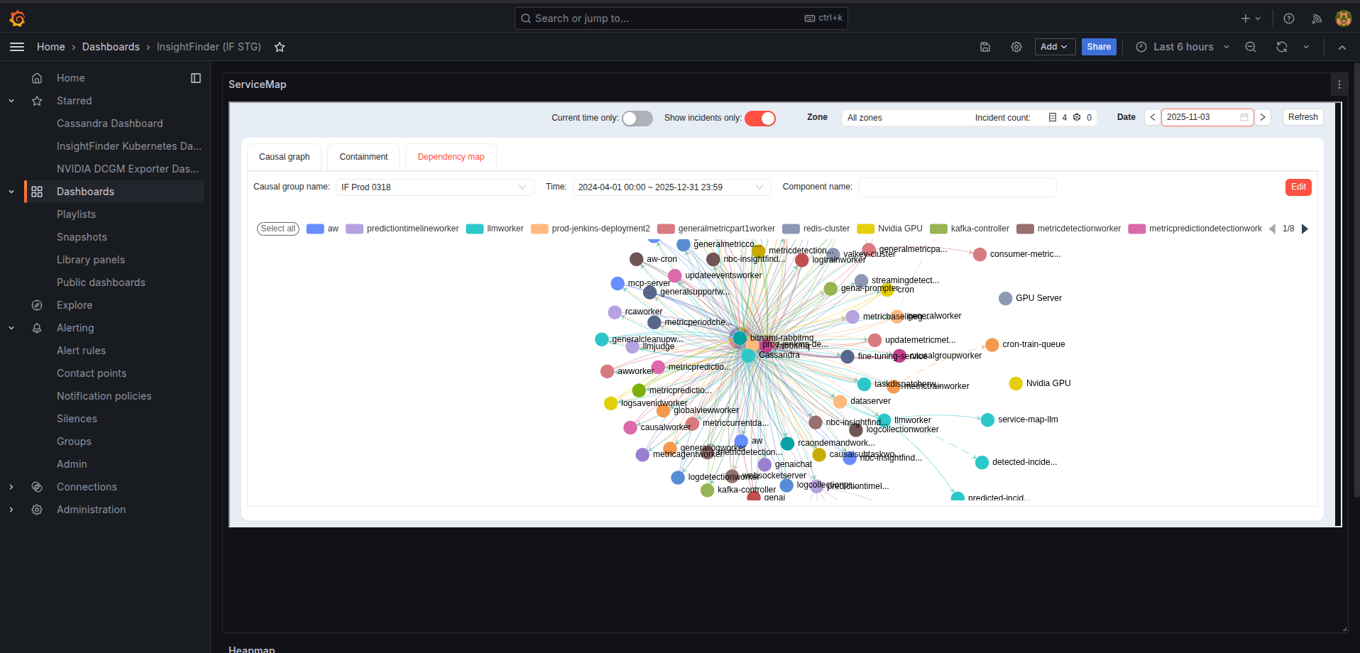Refresh the dashboard with the refresh icon

1282,47
